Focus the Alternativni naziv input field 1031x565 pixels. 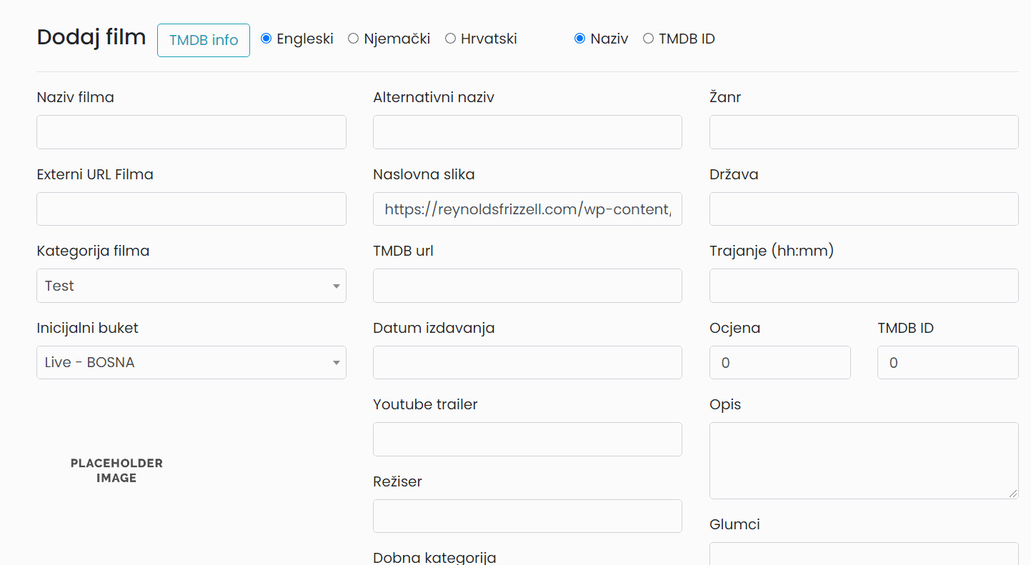pyautogui.click(x=527, y=132)
